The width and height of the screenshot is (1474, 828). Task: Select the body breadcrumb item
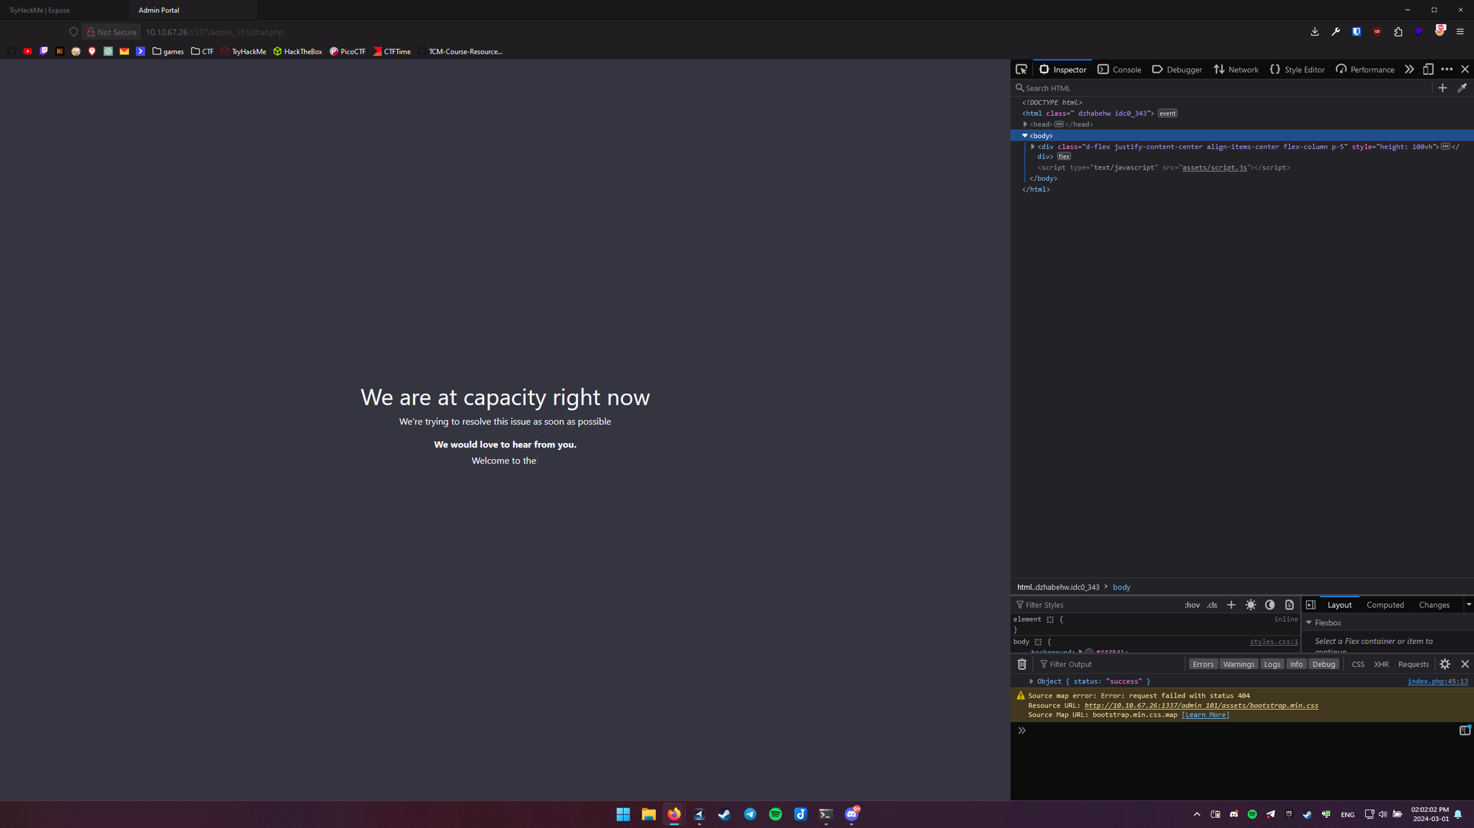coord(1121,587)
